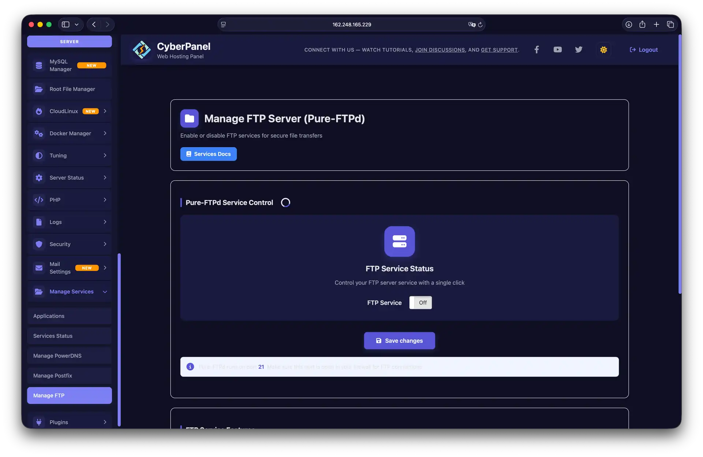
Task: Open CyberPanel's YouTube channel icon
Action: [x=557, y=49]
